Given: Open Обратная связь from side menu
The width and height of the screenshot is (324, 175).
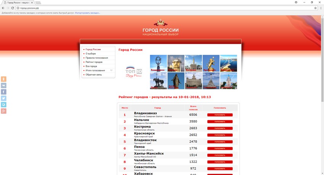Looking at the screenshot, I should coord(93,75).
